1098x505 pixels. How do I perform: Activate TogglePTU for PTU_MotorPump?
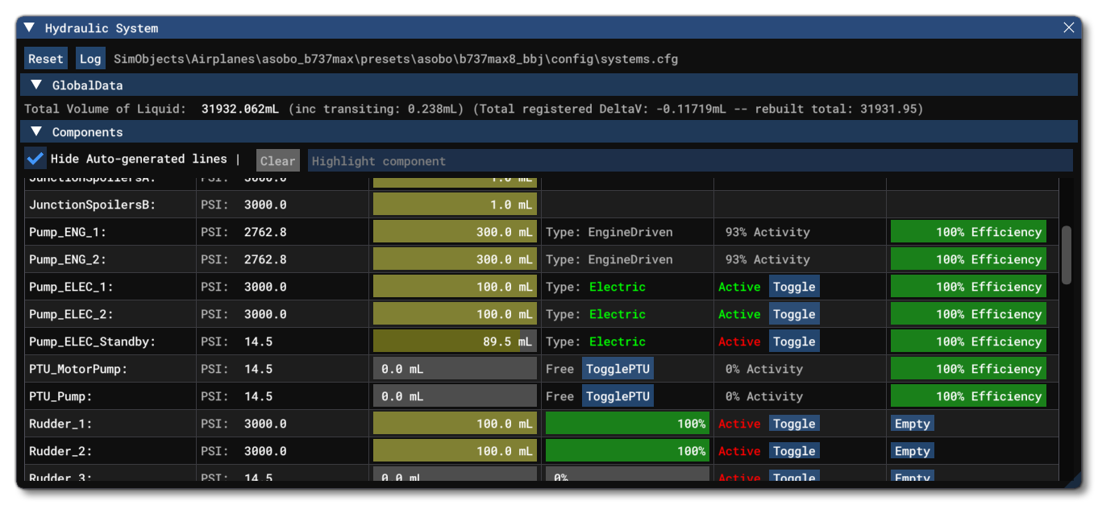point(618,368)
